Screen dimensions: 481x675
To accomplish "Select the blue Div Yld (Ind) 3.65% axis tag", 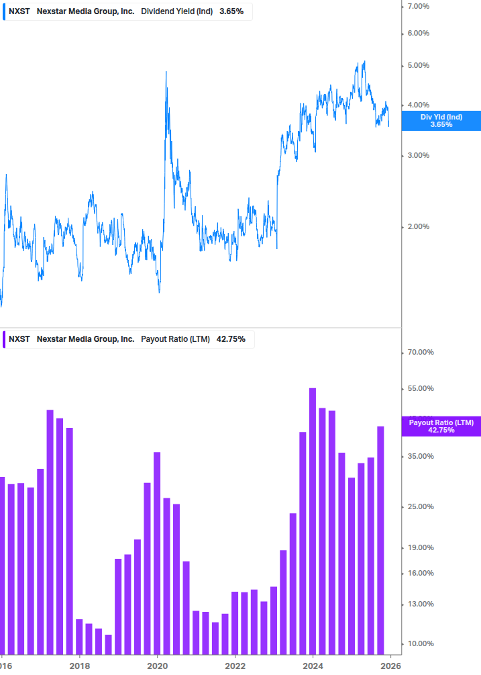I will (x=441, y=120).
